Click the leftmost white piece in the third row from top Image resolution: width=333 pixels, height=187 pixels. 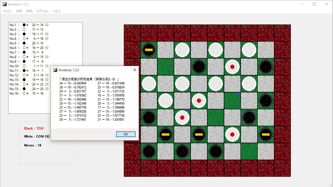click(x=149, y=84)
